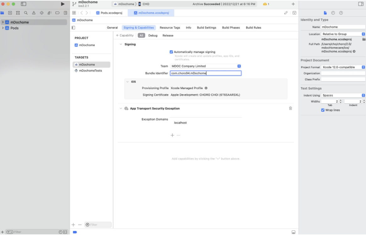This screenshot has height=235, width=366.
Task: Open the report navigator
Action: pos(65,13)
